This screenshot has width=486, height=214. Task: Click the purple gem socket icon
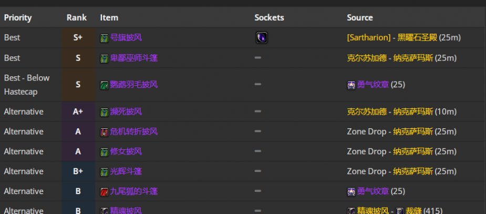[x=262, y=37]
